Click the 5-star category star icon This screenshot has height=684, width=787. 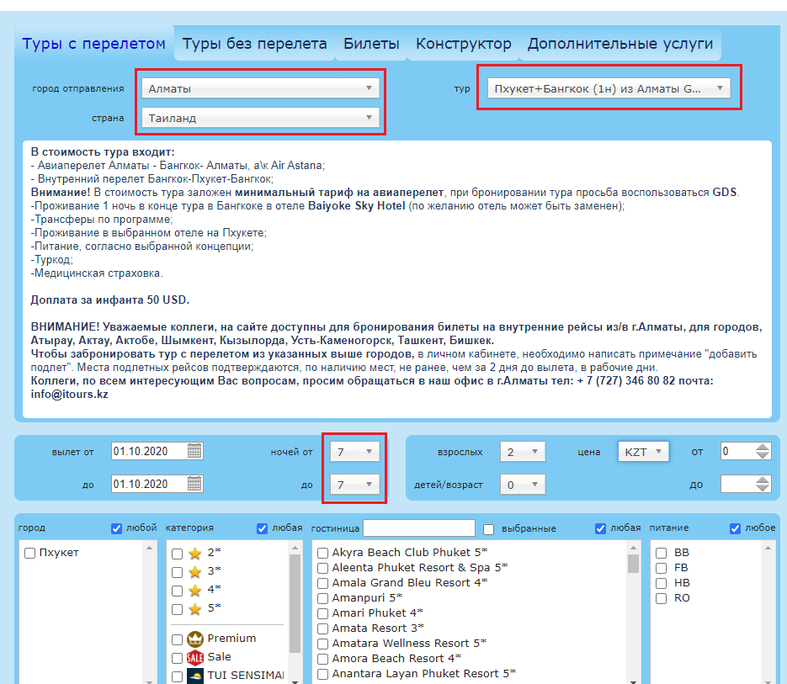coord(195,608)
